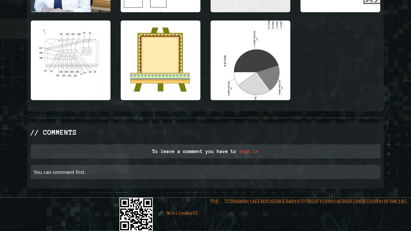The image size is (411, 231).
Task: Click the legend box above the pie chart
Action: (x=275, y=25)
